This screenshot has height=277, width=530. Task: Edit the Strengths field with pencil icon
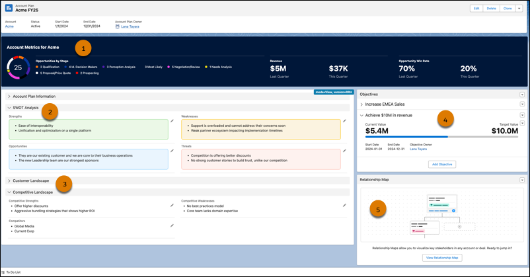point(172,121)
